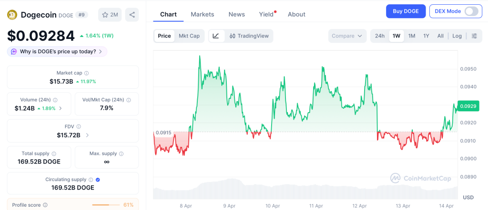Click the Max. supply info icon
The height and width of the screenshot is (210, 488).
coord(121,153)
